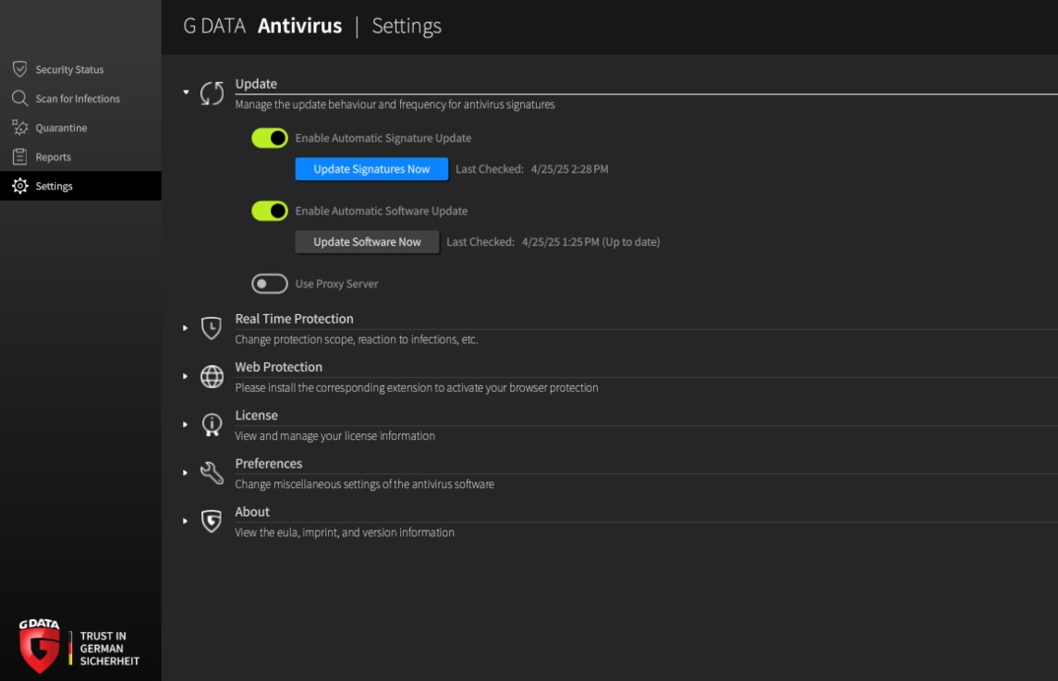Expand the License section arrow
This screenshot has height=681, width=1058.
tap(185, 424)
